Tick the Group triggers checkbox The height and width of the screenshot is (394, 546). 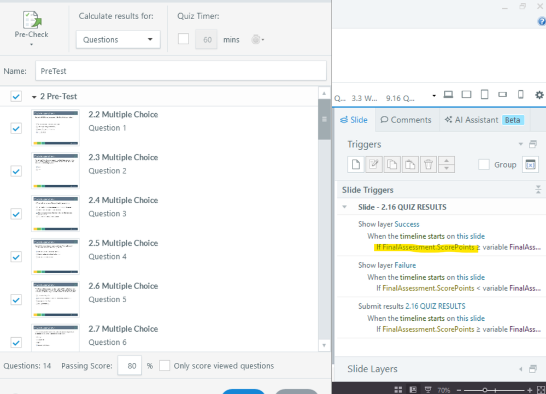tap(484, 164)
